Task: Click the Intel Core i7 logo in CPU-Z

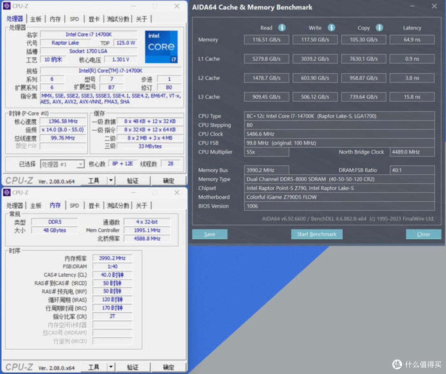Action: (x=161, y=47)
